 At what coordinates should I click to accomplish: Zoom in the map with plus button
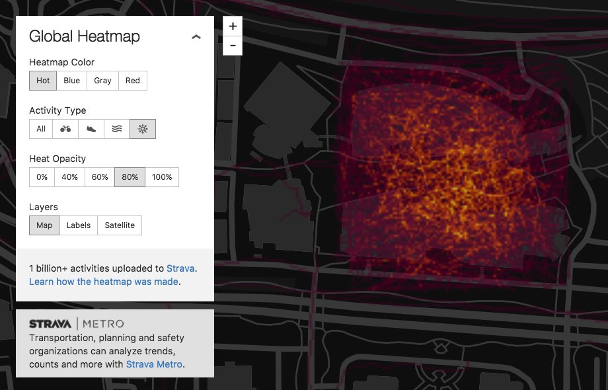pyautogui.click(x=233, y=26)
